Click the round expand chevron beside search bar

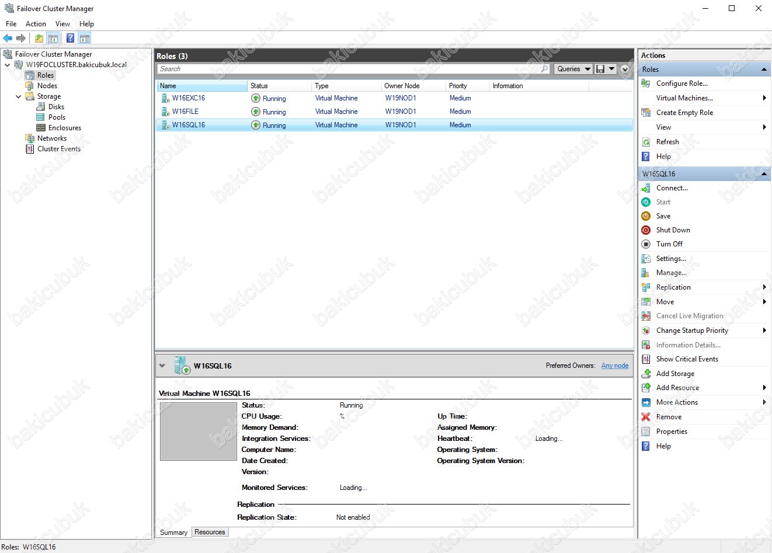pyautogui.click(x=625, y=69)
